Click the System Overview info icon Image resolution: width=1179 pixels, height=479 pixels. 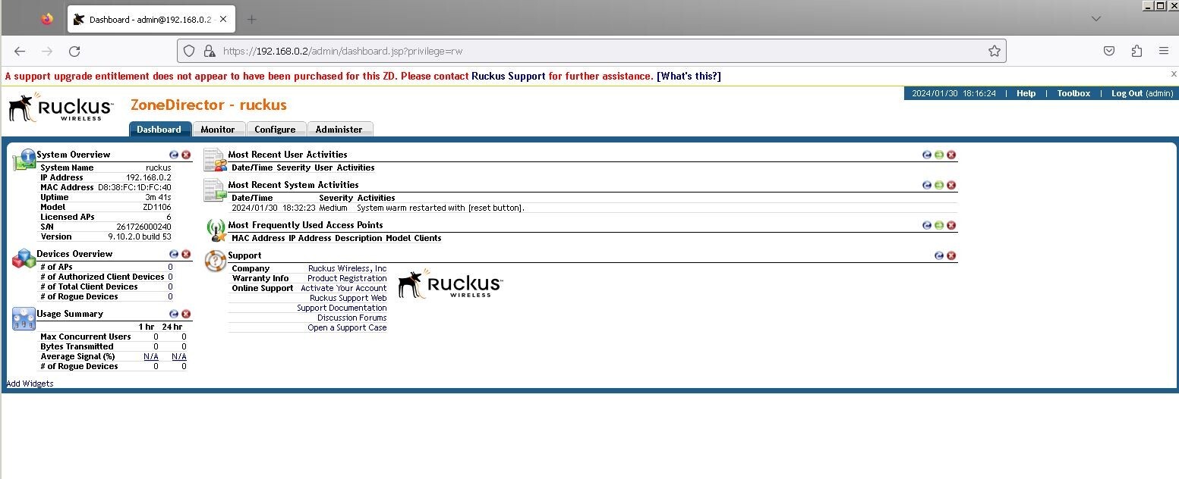[24, 159]
